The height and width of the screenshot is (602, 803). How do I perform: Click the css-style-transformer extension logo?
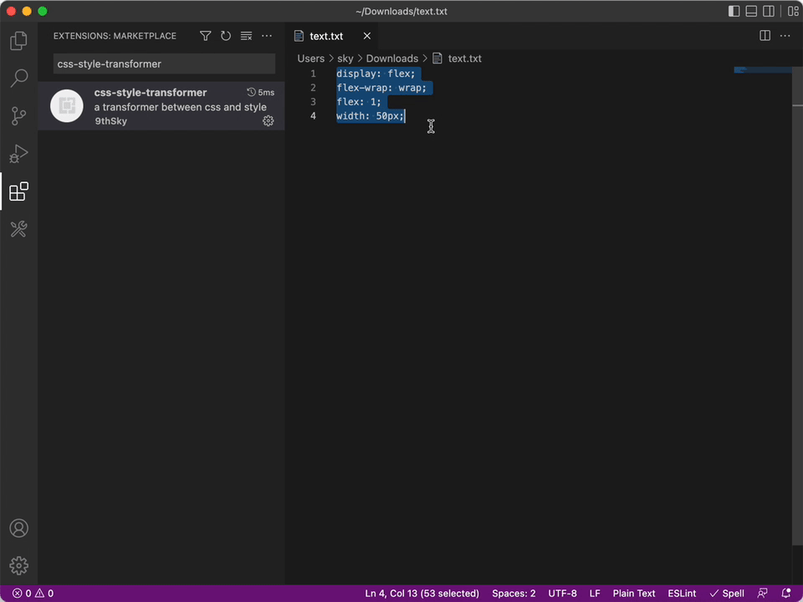coord(67,106)
